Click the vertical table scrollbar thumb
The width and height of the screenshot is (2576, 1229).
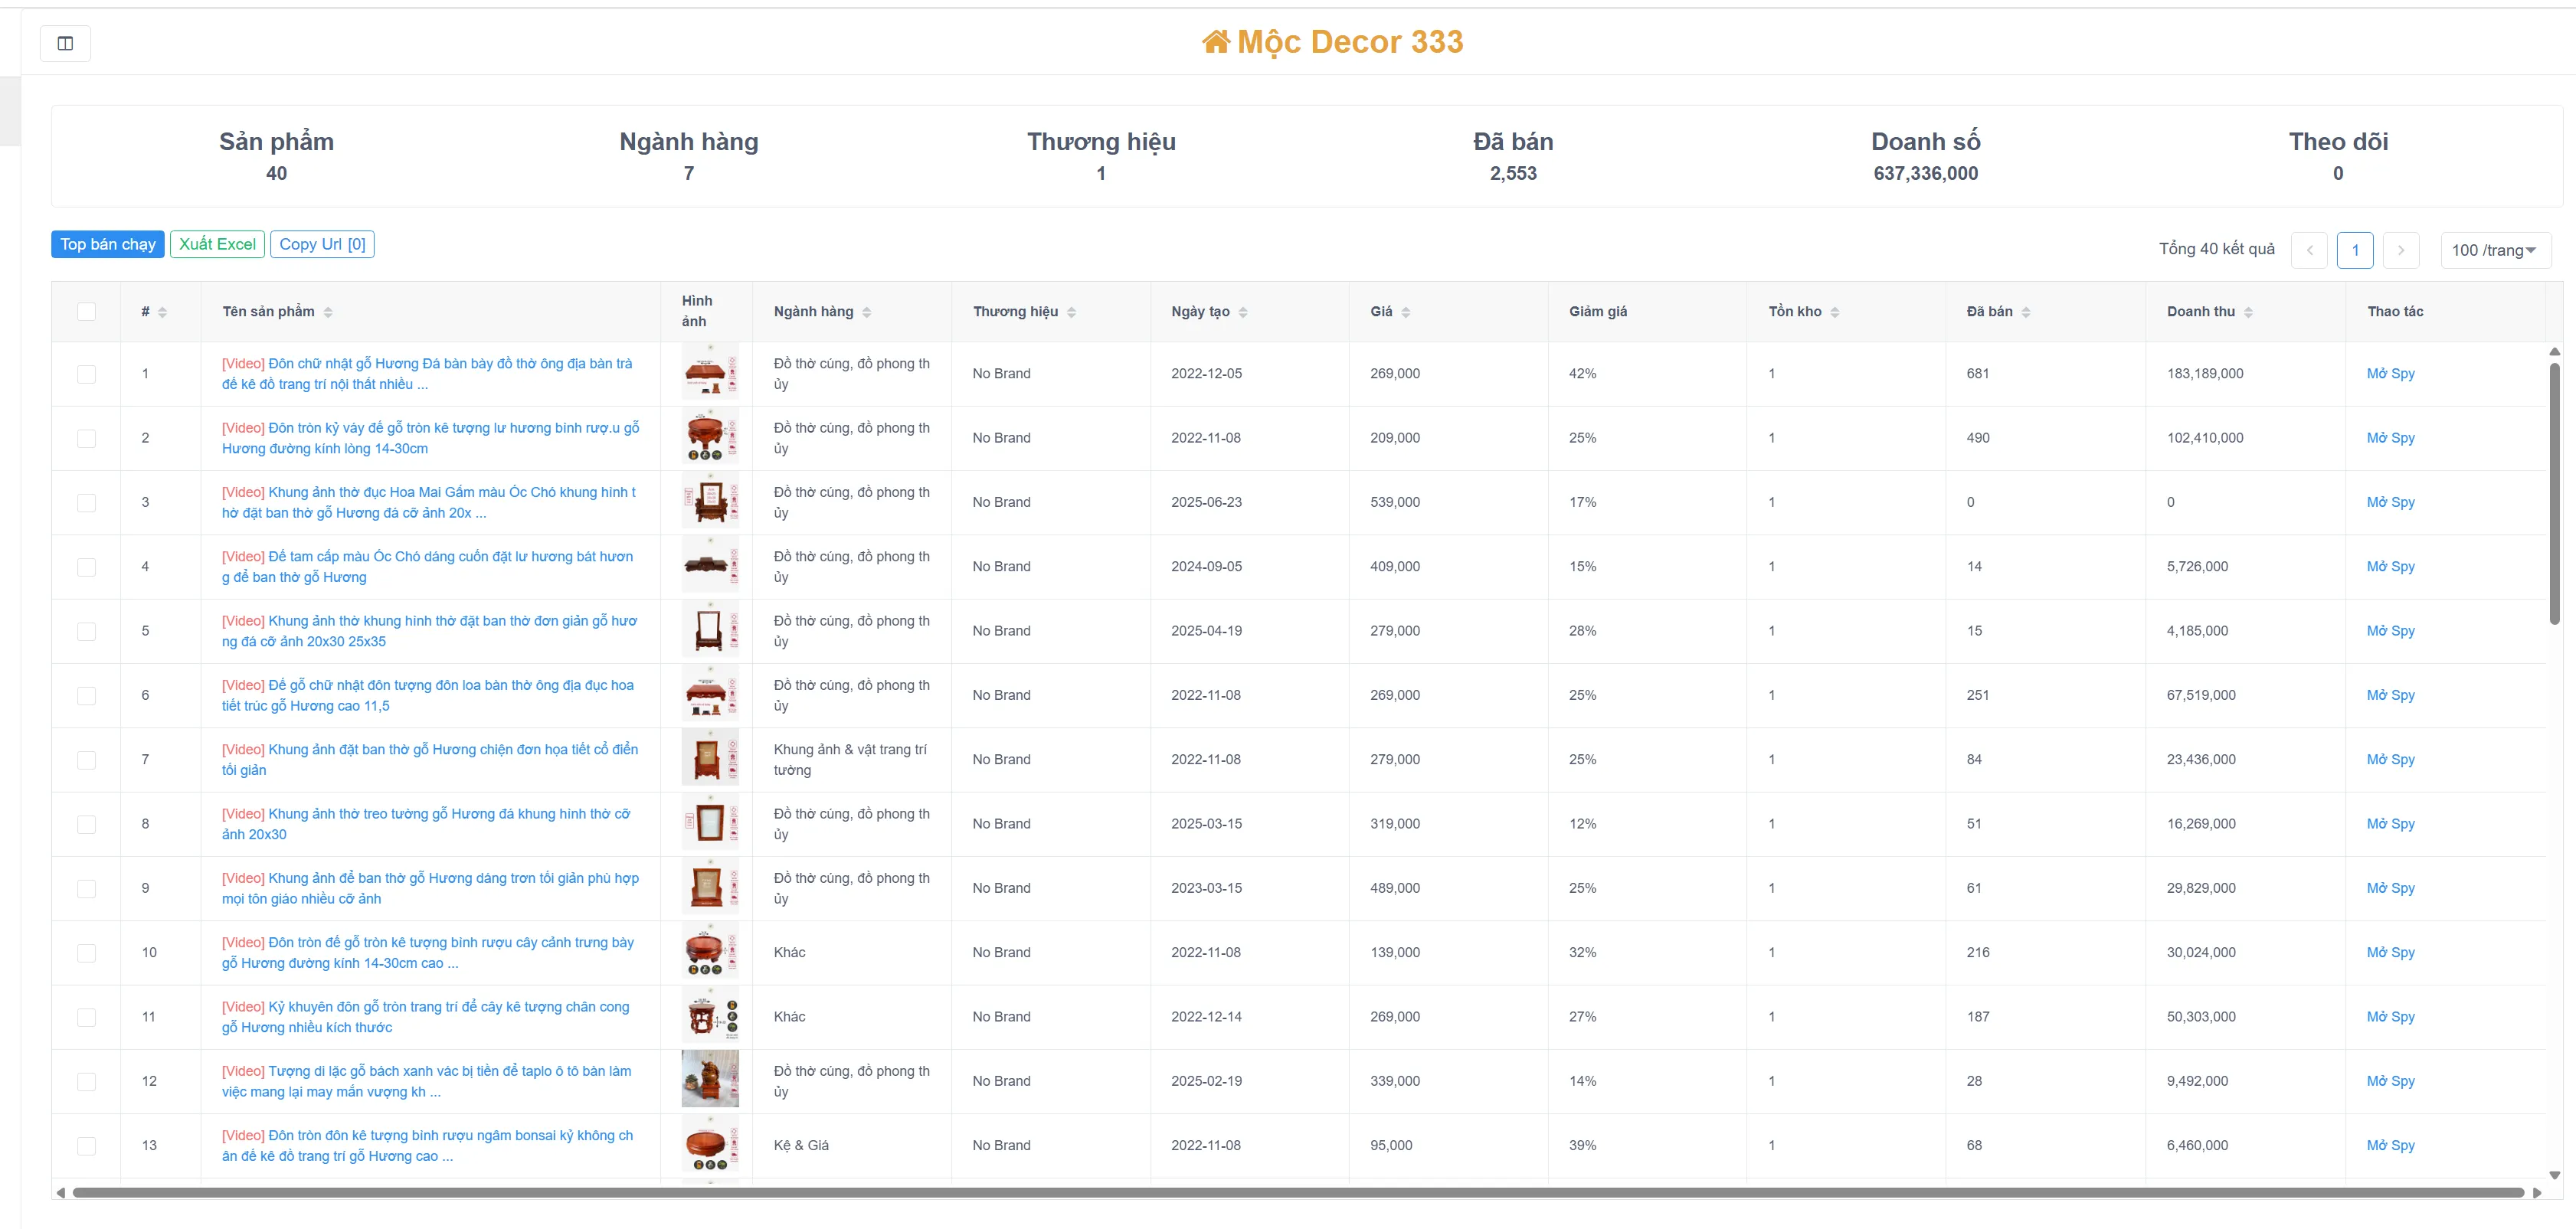[2554, 493]
